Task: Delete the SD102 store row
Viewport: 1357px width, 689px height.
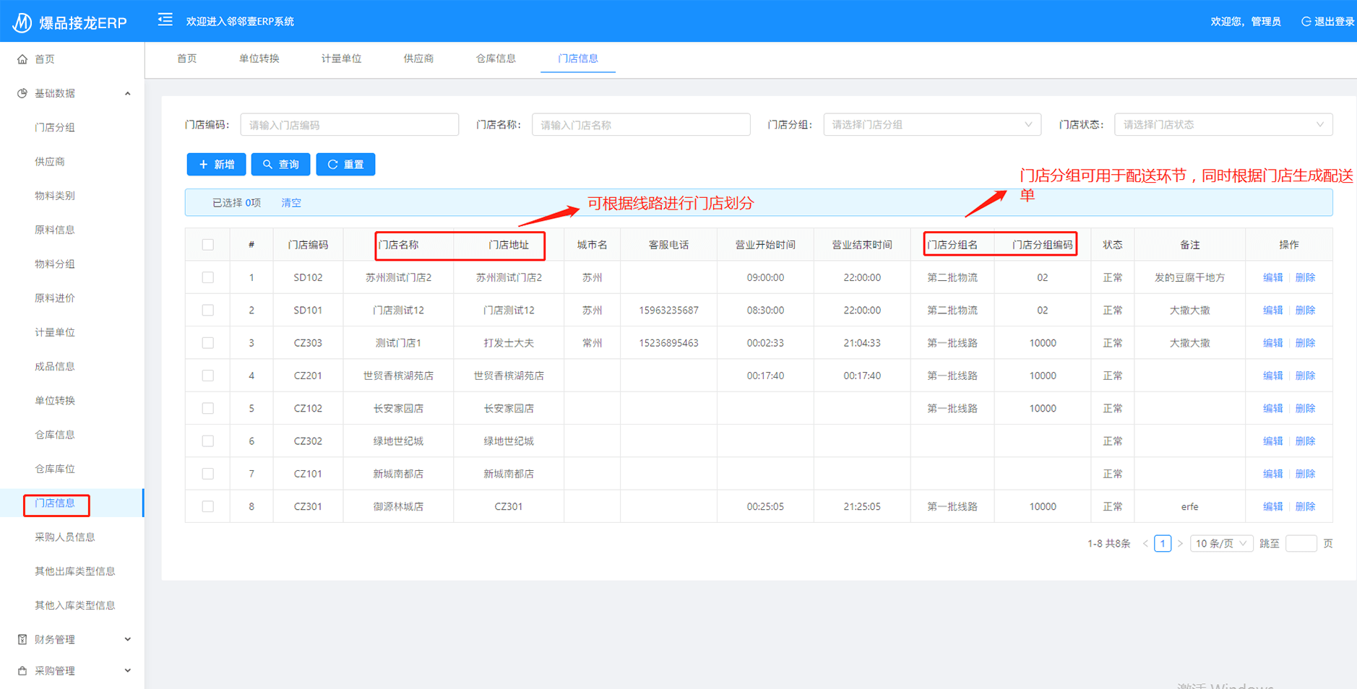Action: 1305,277
